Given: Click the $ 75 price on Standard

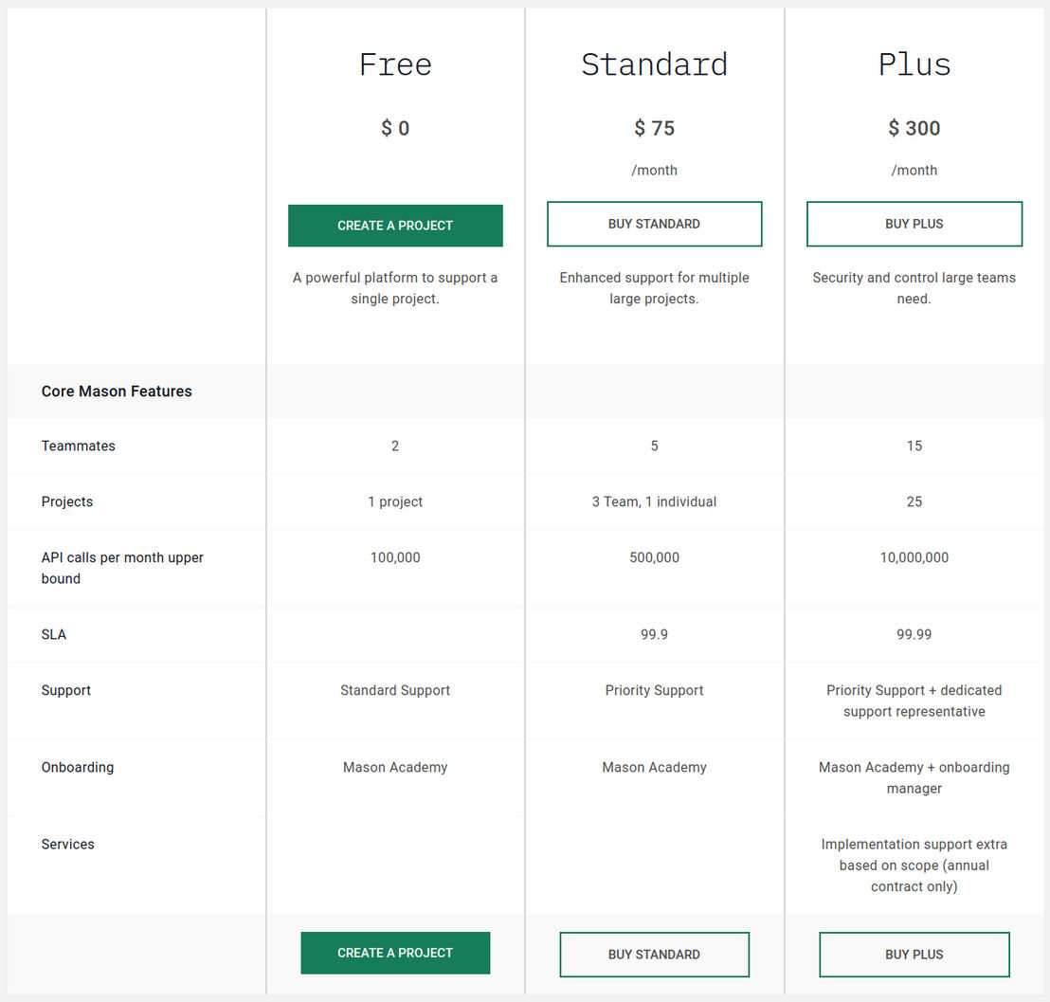Looking at the screenshot, I should pos(654,128).
